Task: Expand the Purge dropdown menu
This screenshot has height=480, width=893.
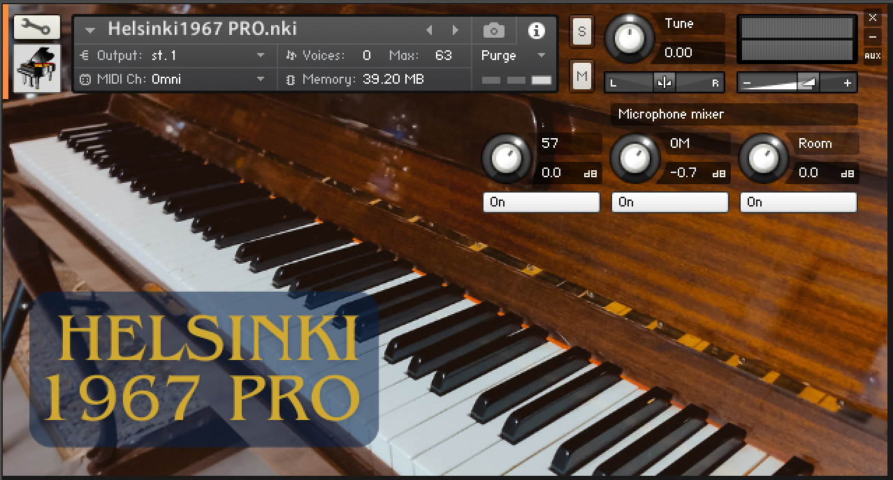Action: [541, 56]
